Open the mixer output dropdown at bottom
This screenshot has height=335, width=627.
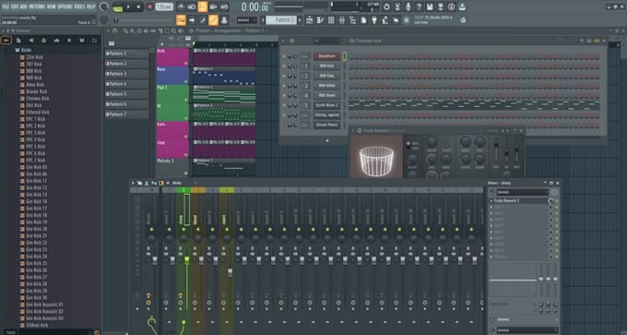click(x=527, y=330)
